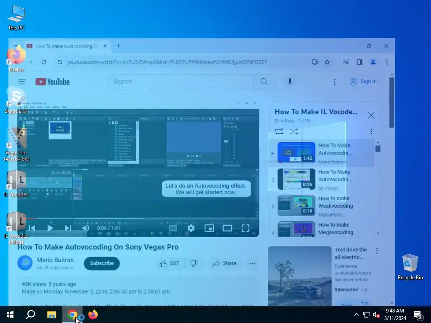Subscribe to Mario Buitron channel
Image resolution: width=431 pixels, height=323 pixels.
click(102, 263)
